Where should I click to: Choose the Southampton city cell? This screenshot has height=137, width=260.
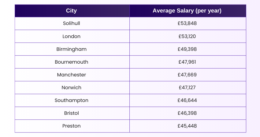click(72, 100)
